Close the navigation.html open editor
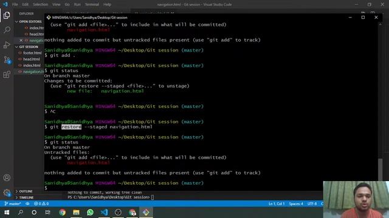Viewport: 389px width, 218px height. pos(21,41)
